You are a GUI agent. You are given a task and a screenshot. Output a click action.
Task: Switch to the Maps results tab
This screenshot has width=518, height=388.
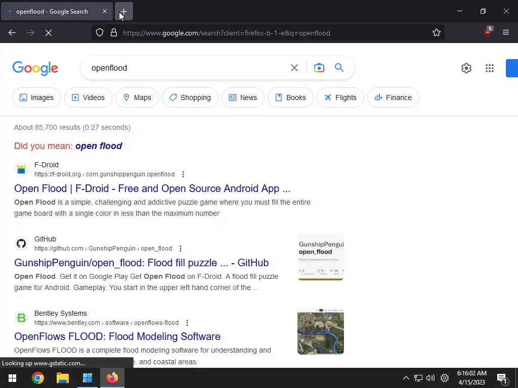(137, 98)
